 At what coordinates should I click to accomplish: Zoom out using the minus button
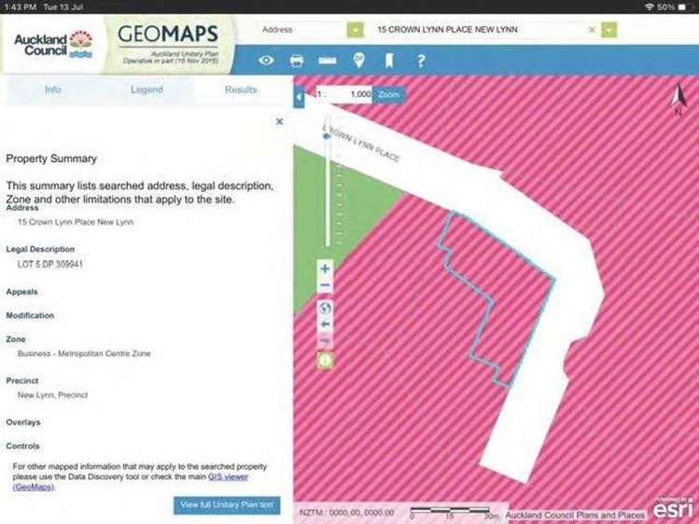[325, 286]
